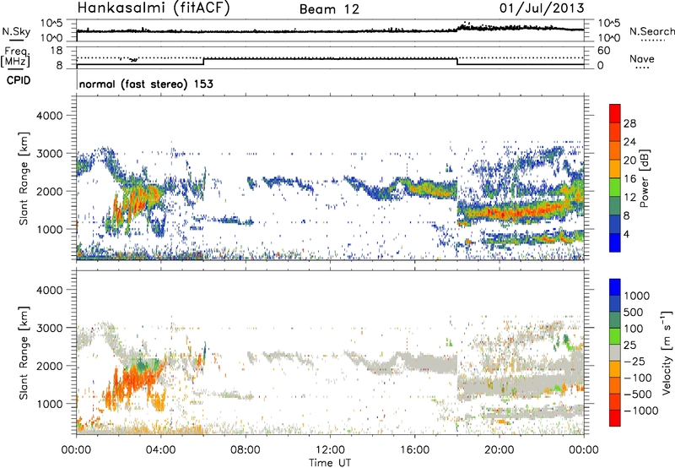Click the 'Beam 12' label
This screenshot has height=468, width=675.
click(x=329, y=9)
